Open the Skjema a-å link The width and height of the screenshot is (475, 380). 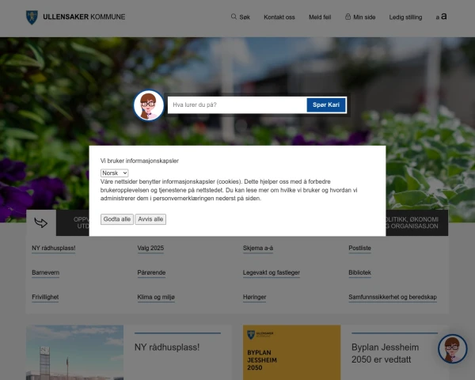point(258,248)
